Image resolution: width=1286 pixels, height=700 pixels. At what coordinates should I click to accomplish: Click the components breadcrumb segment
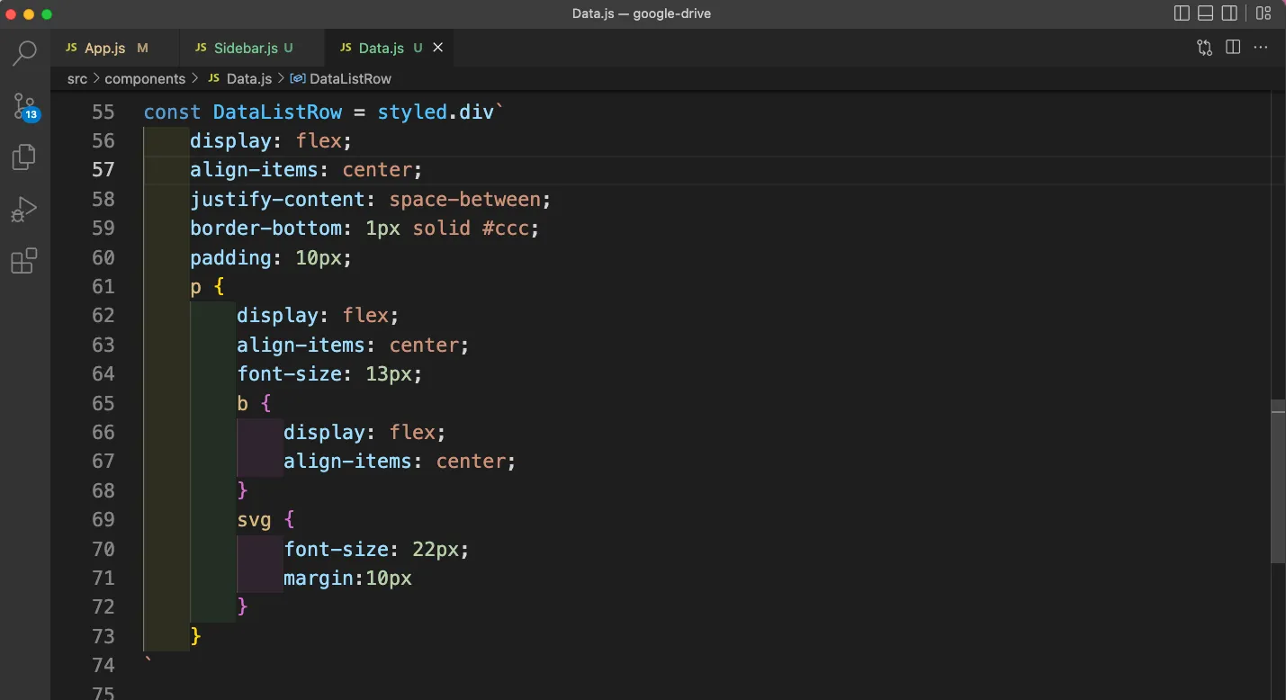click(145, 79)
